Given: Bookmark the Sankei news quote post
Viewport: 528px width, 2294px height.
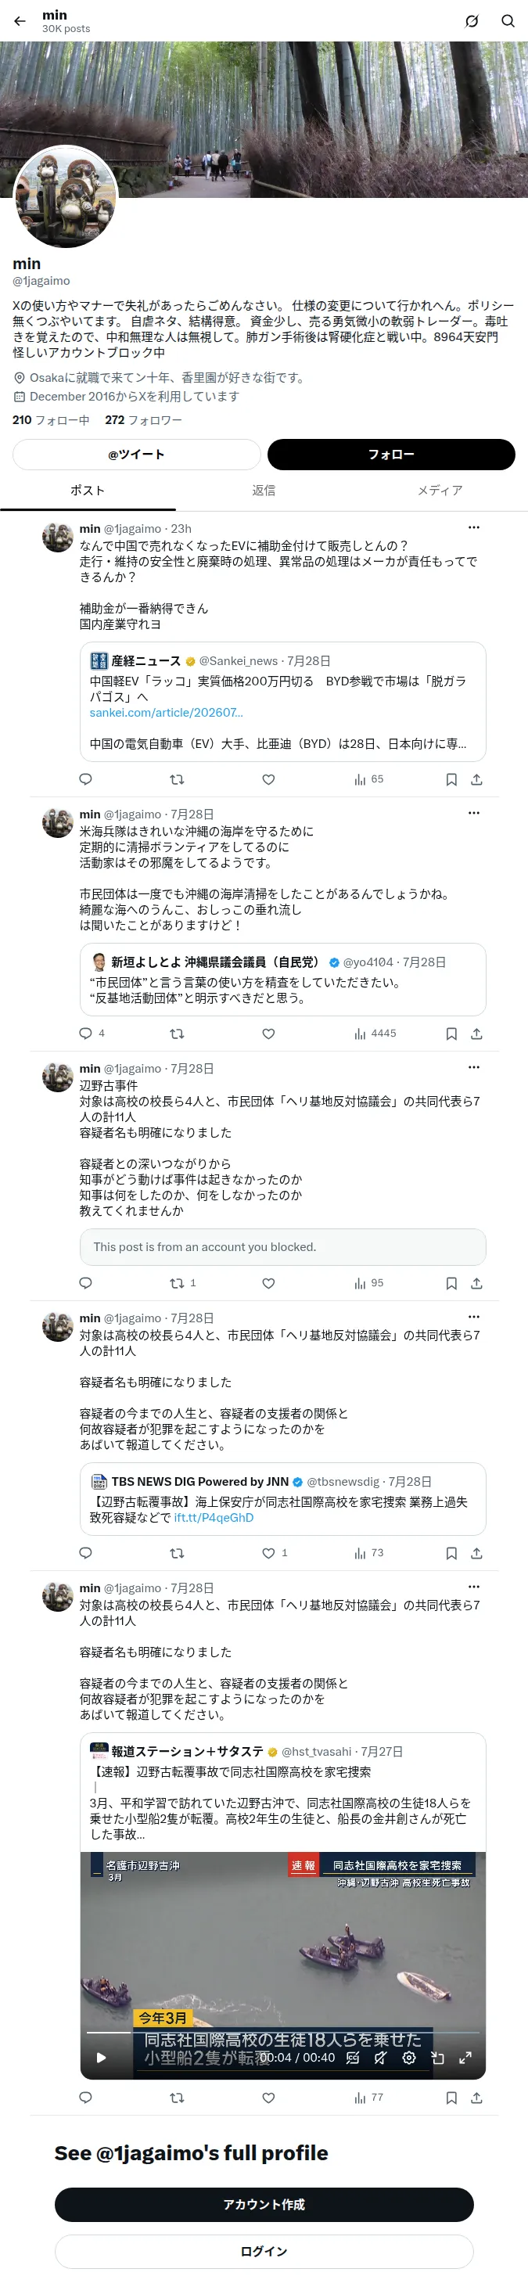Looking at the screenshot, I should [x=451, y=779].
